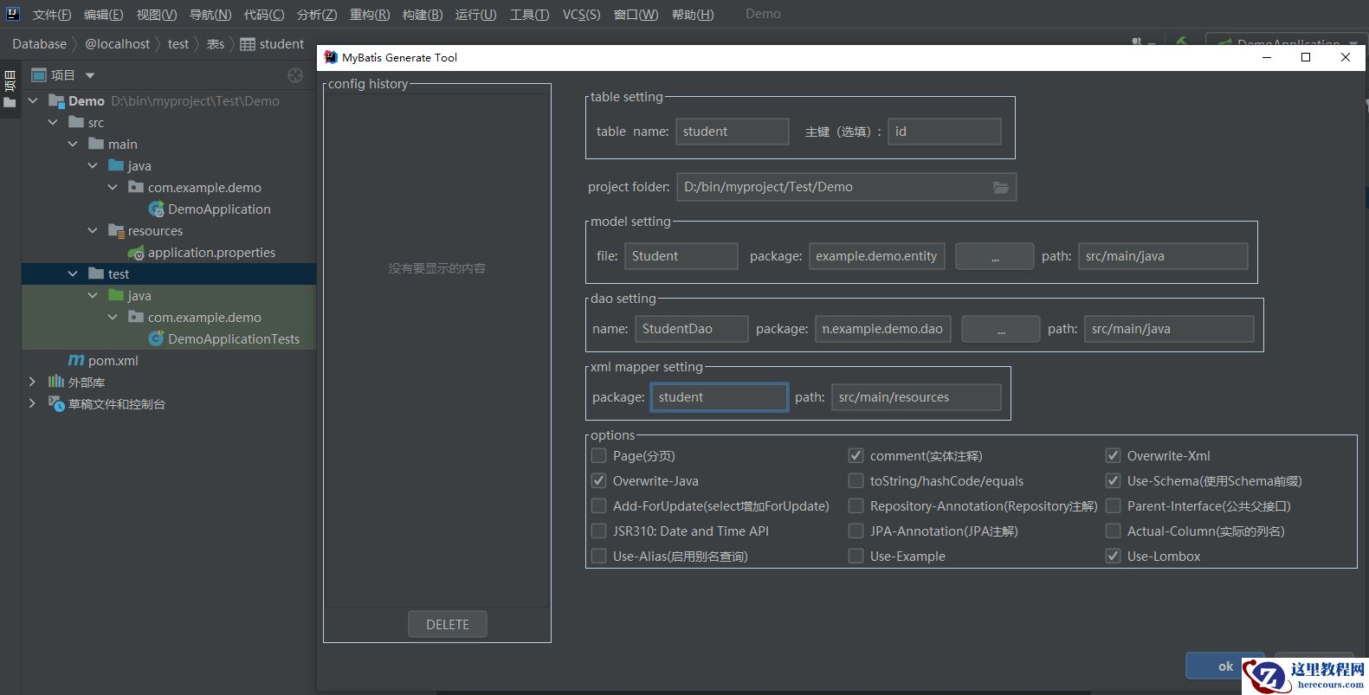Image resolution: width=1369 pixels, height=695 pixels.
Task: Uncheck Overwrite-Xml option
Action: coord(1113,455)
